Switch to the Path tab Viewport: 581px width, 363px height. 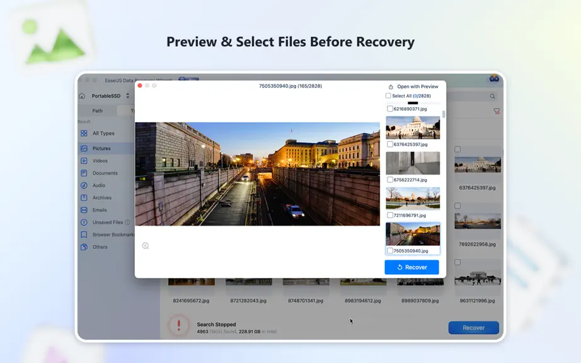pos(98,111)
